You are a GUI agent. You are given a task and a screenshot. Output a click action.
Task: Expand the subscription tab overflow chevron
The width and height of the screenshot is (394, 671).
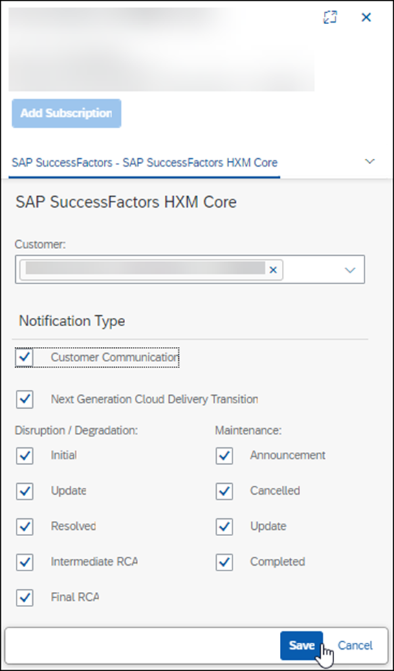click(x=370, y=161)
